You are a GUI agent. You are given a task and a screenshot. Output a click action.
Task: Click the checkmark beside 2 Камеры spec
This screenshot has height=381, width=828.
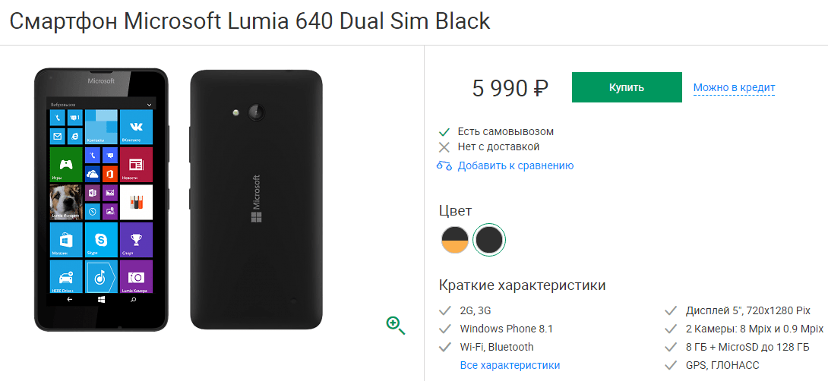671,329
